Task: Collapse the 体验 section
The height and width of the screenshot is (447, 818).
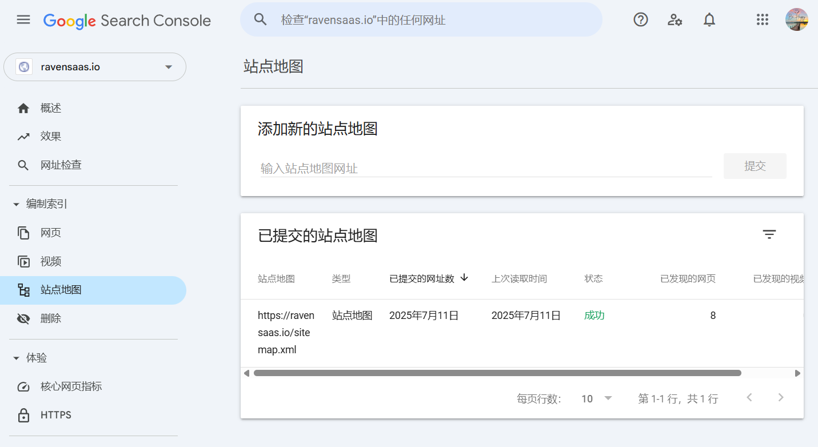Action: [30, 358]
